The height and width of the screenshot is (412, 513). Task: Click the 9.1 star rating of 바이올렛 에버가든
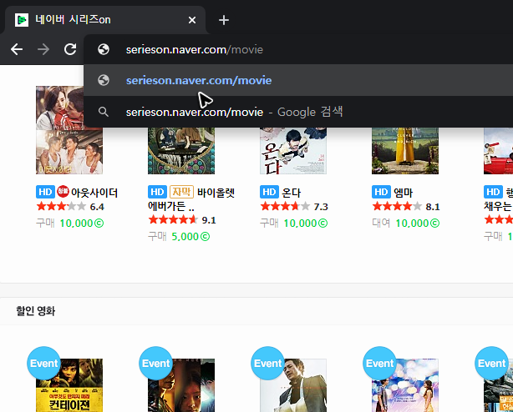182,220
